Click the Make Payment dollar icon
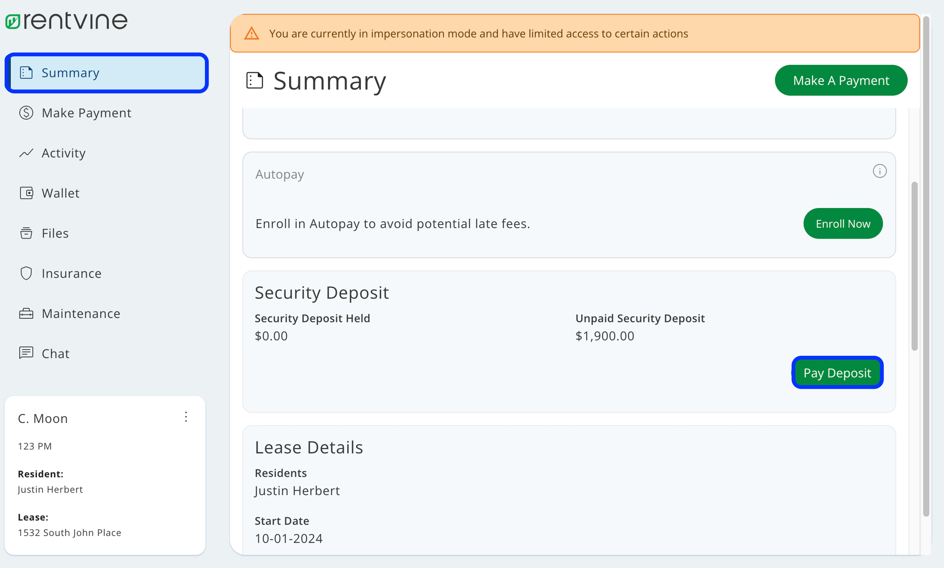944x568 pixels. coord(27,113)
